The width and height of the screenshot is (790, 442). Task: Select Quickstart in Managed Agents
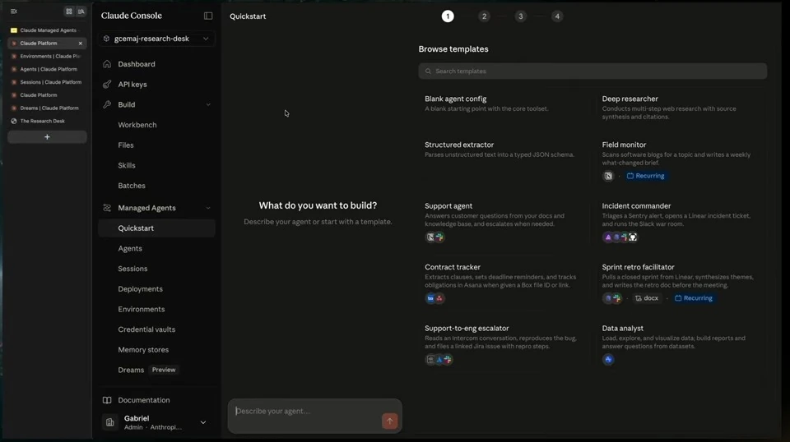coord(156,228)
